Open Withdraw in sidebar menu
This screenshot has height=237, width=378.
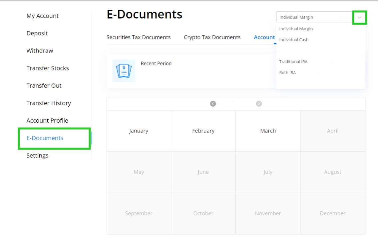pos(40,51)
